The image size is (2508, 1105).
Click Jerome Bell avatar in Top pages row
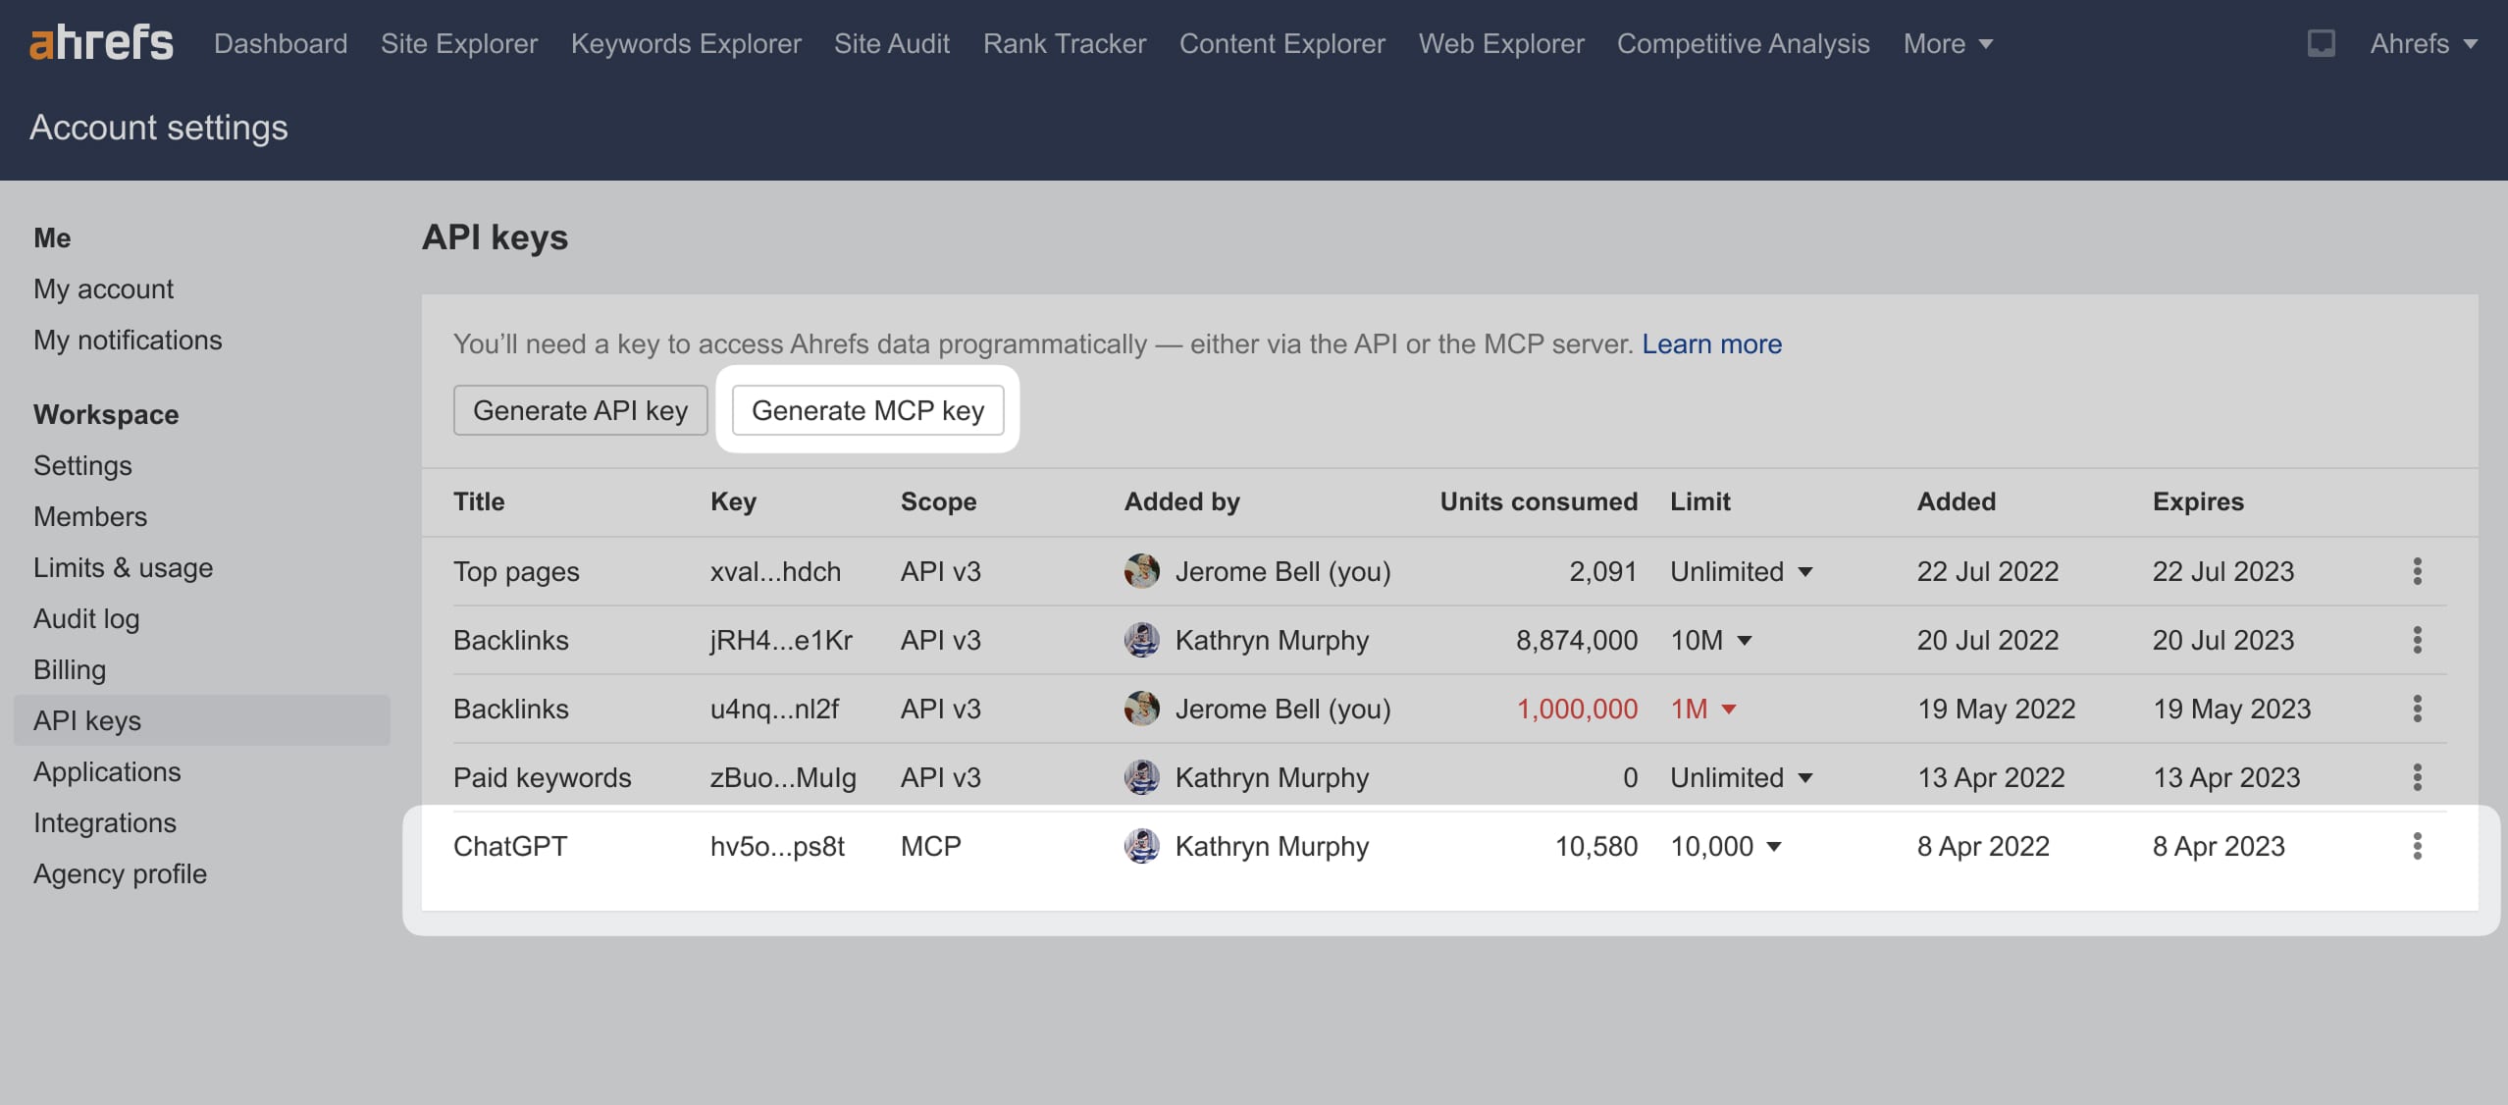1141,571
